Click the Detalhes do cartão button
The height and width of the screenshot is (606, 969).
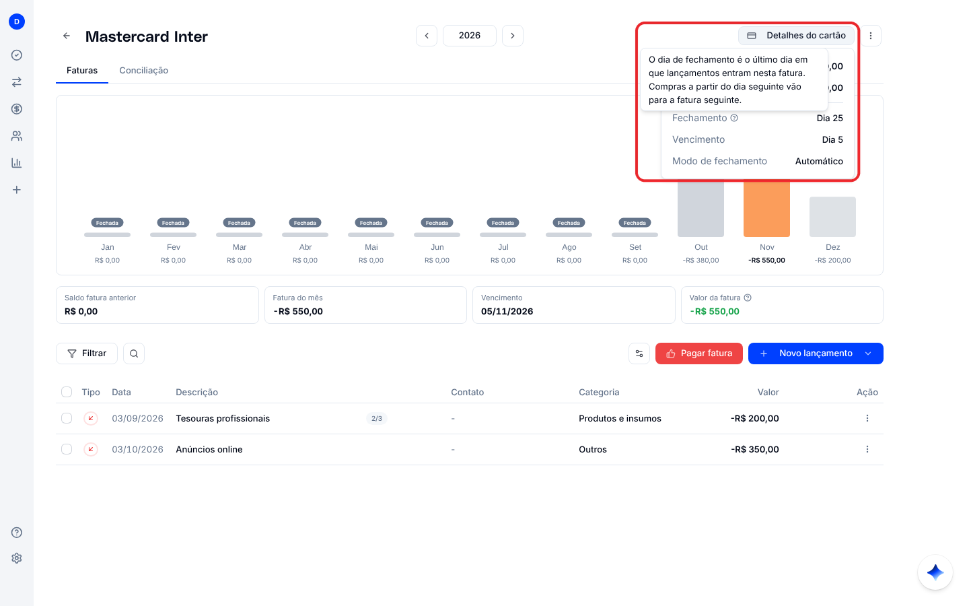pyautogui.click(x=797, y=36)
